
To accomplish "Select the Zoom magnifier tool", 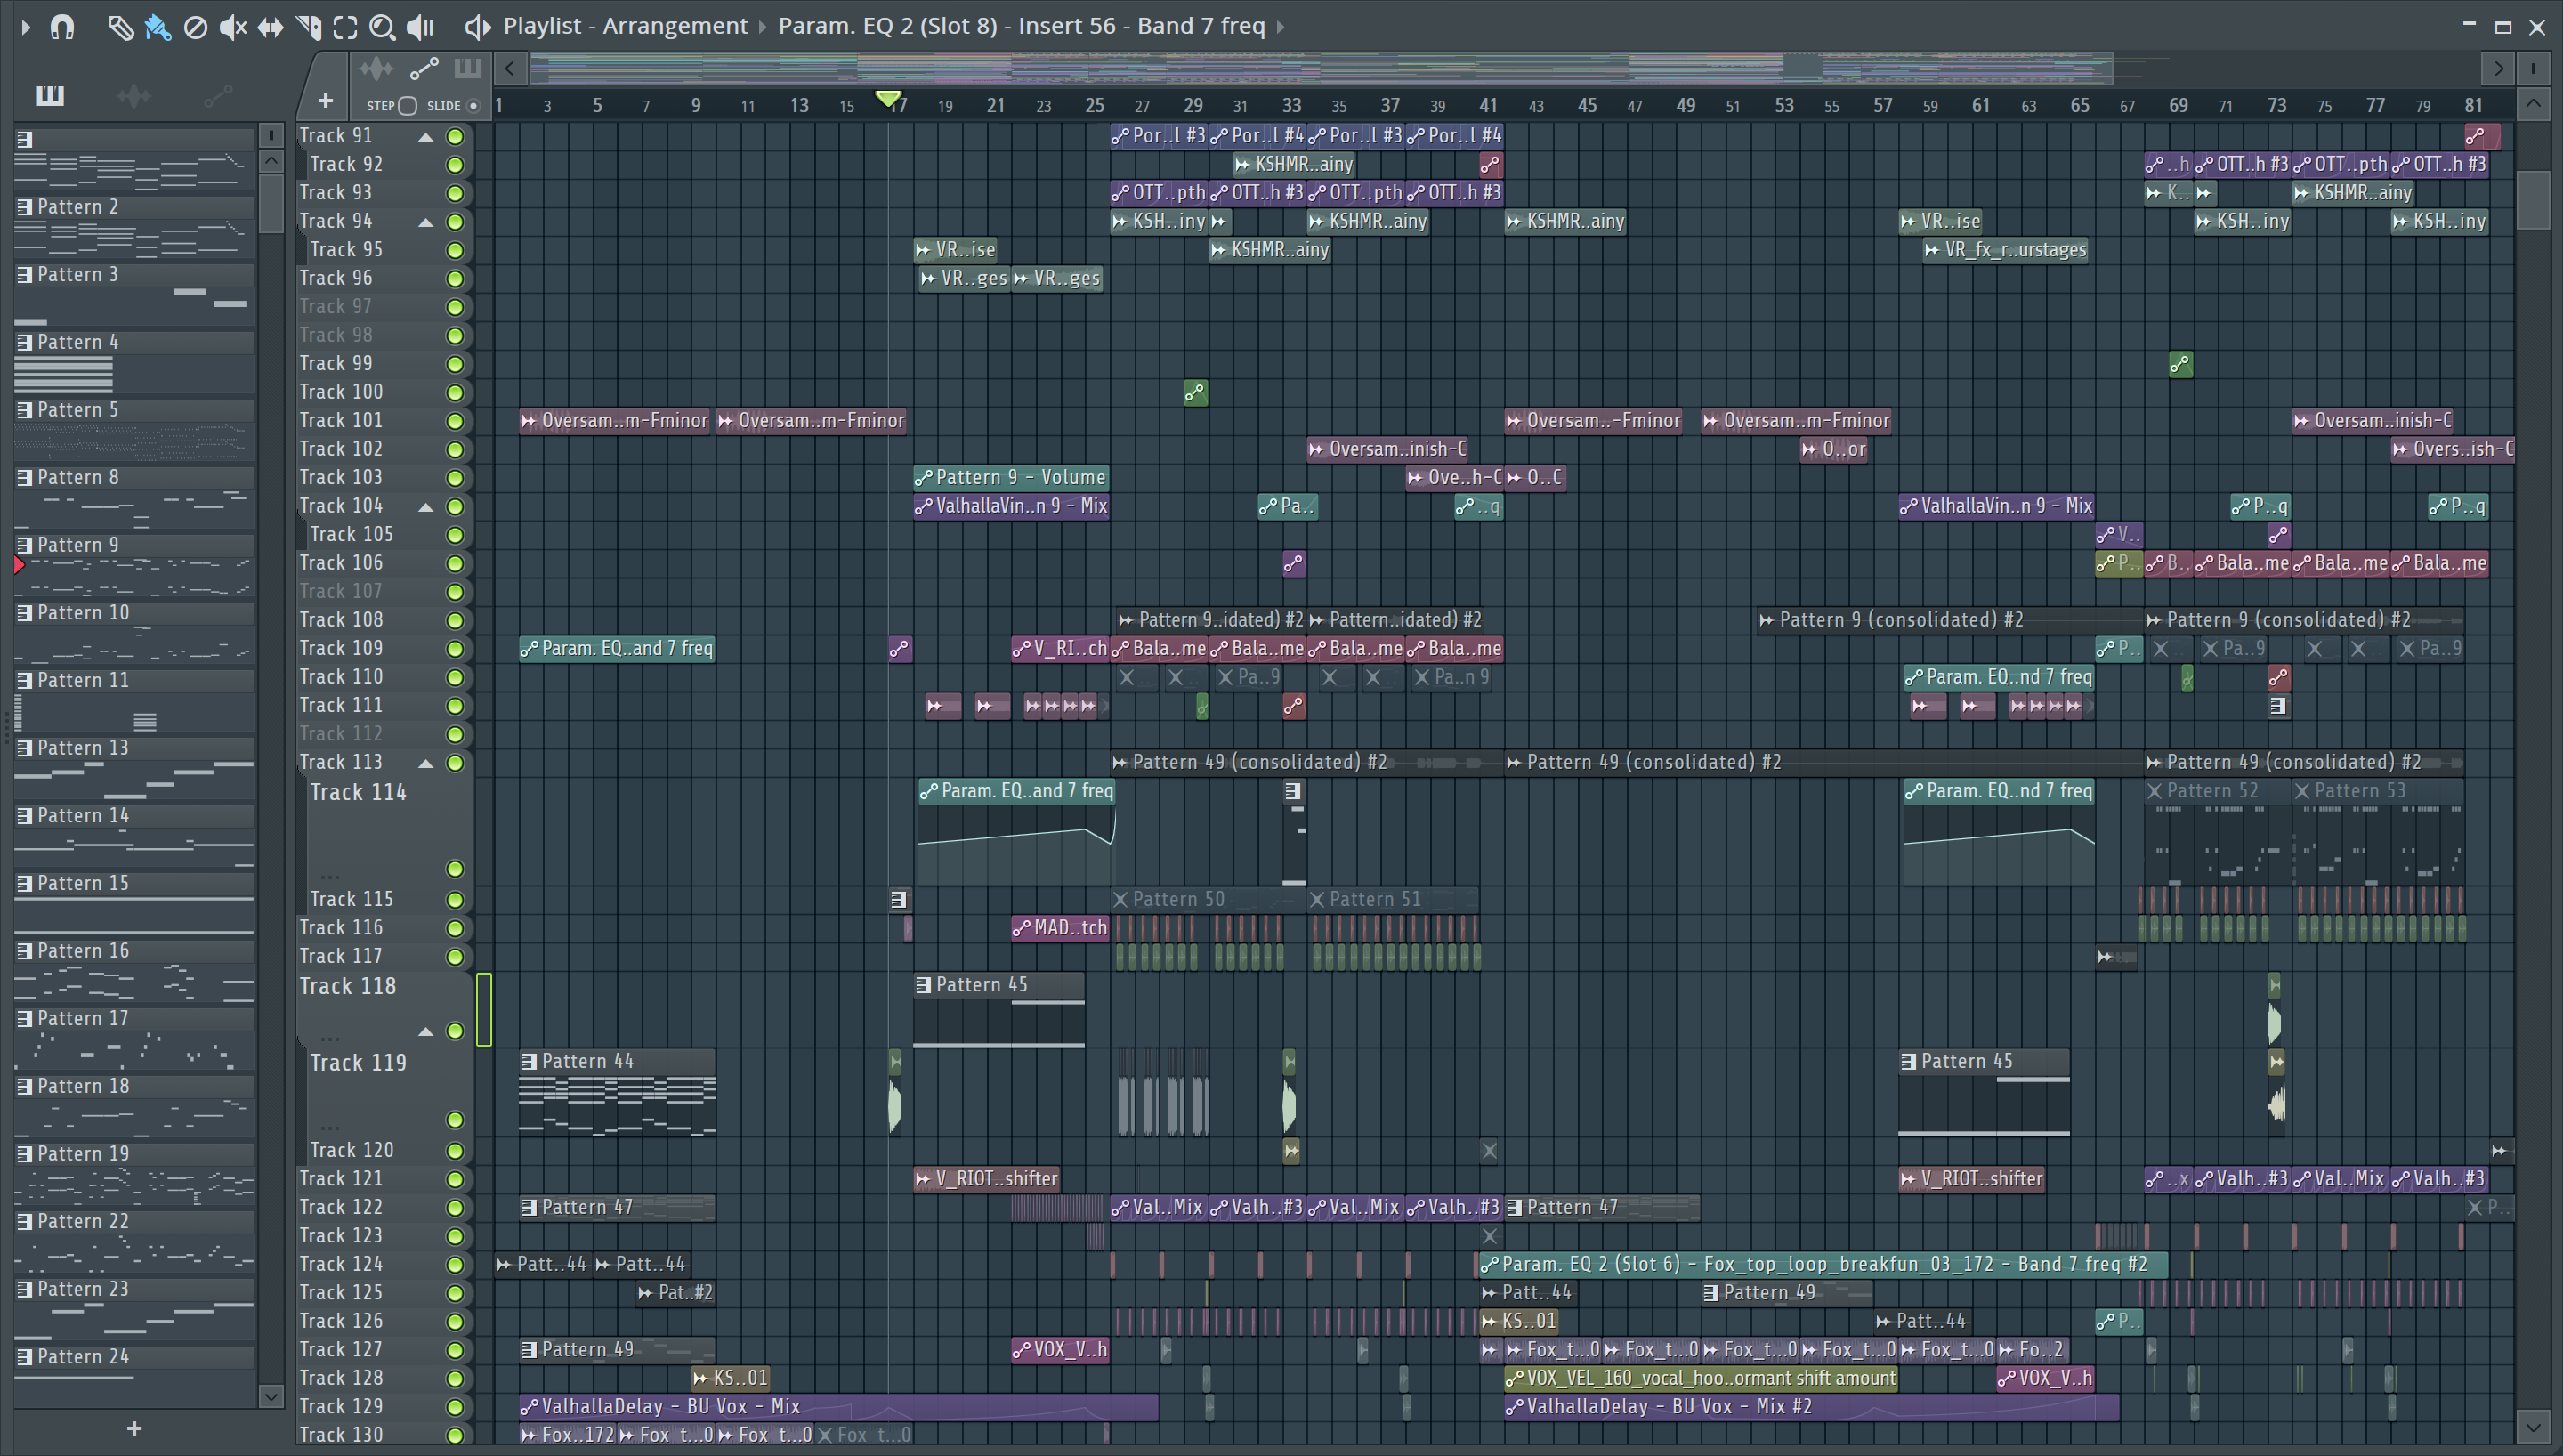I will [382, 27].
